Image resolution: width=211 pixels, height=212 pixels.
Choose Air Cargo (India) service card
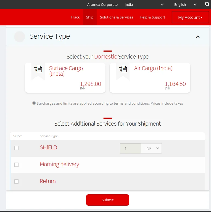pyautogui.click(x=150, y=78)
